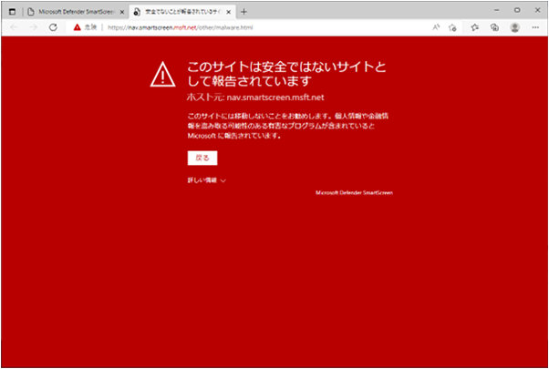The image size is (549, 369).
Task: Open the tab actions menu icon
Action: [12, 12]
